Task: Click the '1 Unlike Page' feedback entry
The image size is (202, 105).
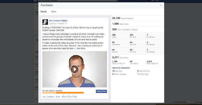Action: (143, 74)
